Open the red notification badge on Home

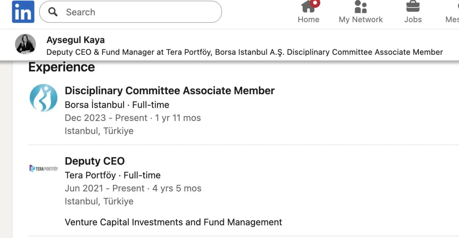(x=315, y=3)
